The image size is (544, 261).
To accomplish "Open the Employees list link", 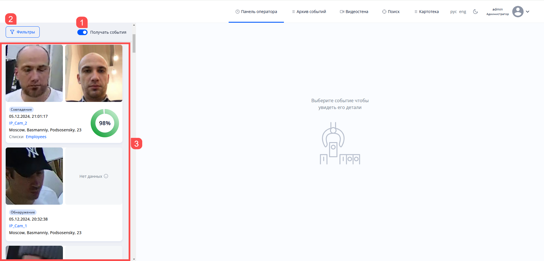I will tap(36, 137).
